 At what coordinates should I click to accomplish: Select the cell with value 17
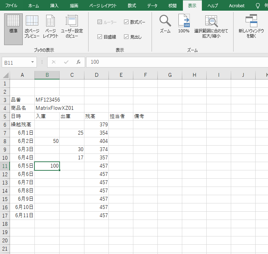(x=72, y=158)
